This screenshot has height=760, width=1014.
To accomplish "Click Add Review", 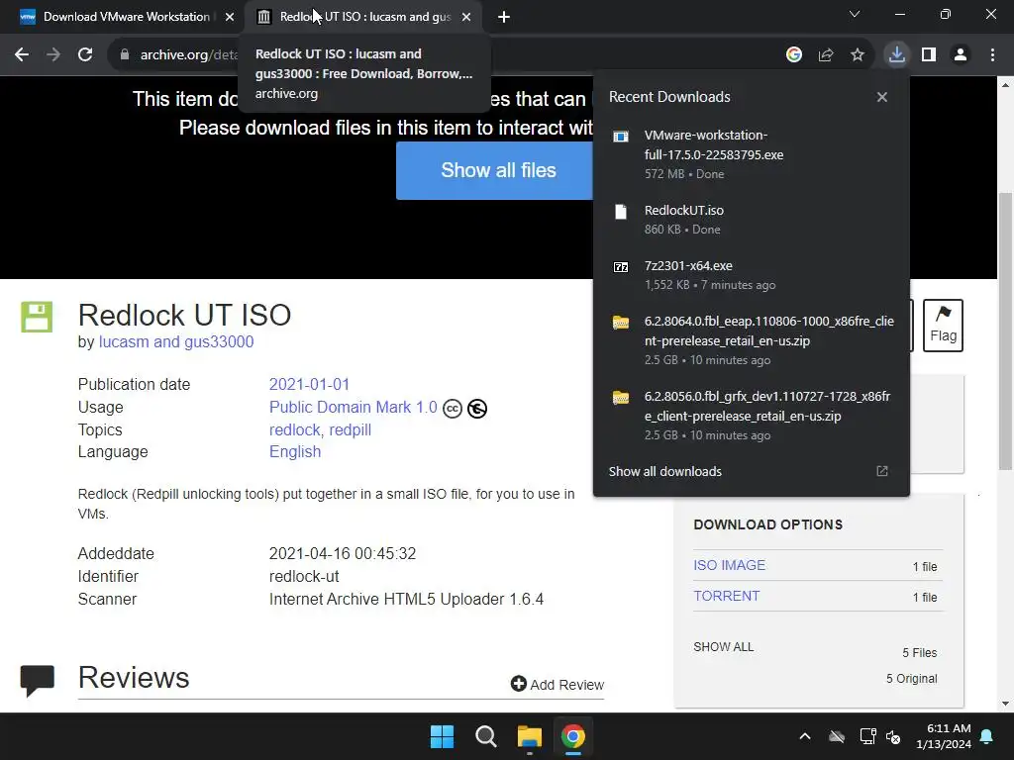I will (557, 685).
